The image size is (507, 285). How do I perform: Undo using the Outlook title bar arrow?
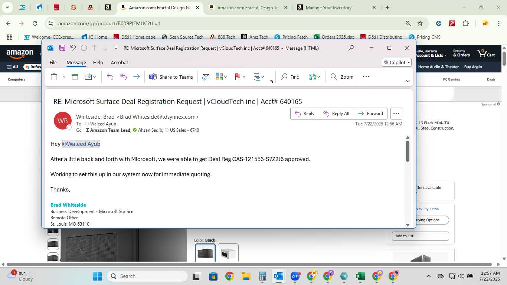pyautogui.click(x=73, y=48)
